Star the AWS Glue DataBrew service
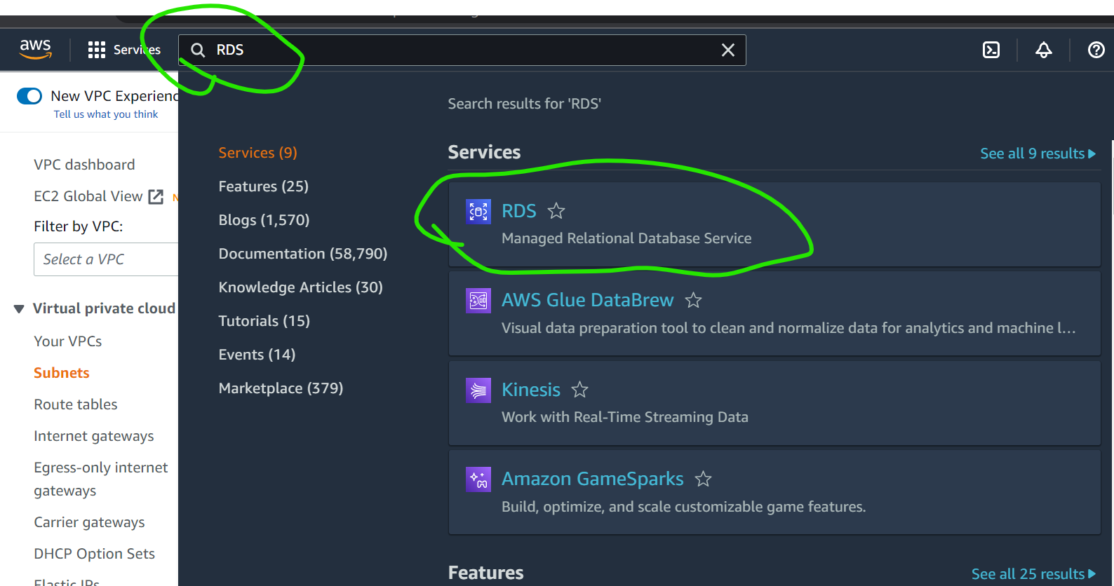This screenshot has width=1114, height=586. [693, 301]
